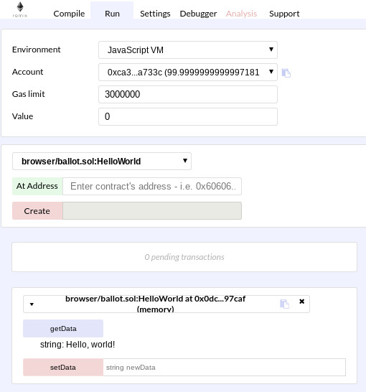Open the browser/ballot.sol:HelloWorld contract dropdown
The height and width of the screenshot is (392, 366).
pos(102,162)
